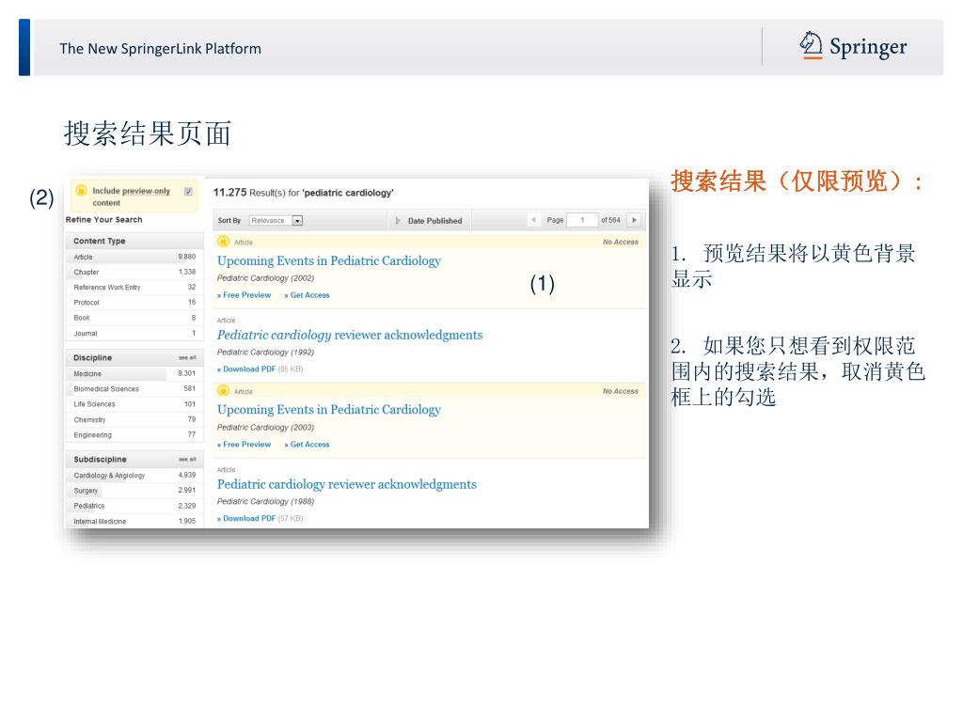Select Life Sciences discipline filter
This screenshot has width=963, height=722.
click(x=134, y=404)
